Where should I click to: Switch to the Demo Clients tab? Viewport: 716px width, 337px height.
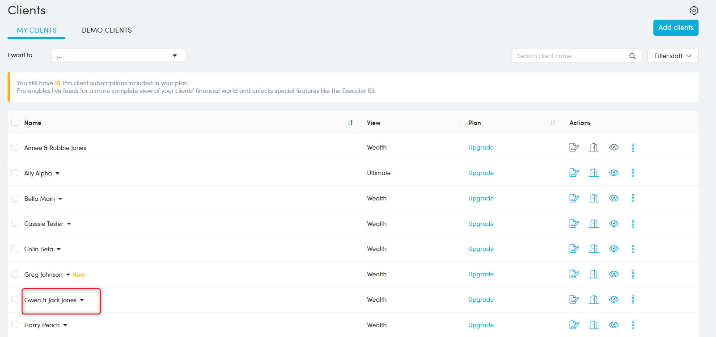click(x=106, y=30)
